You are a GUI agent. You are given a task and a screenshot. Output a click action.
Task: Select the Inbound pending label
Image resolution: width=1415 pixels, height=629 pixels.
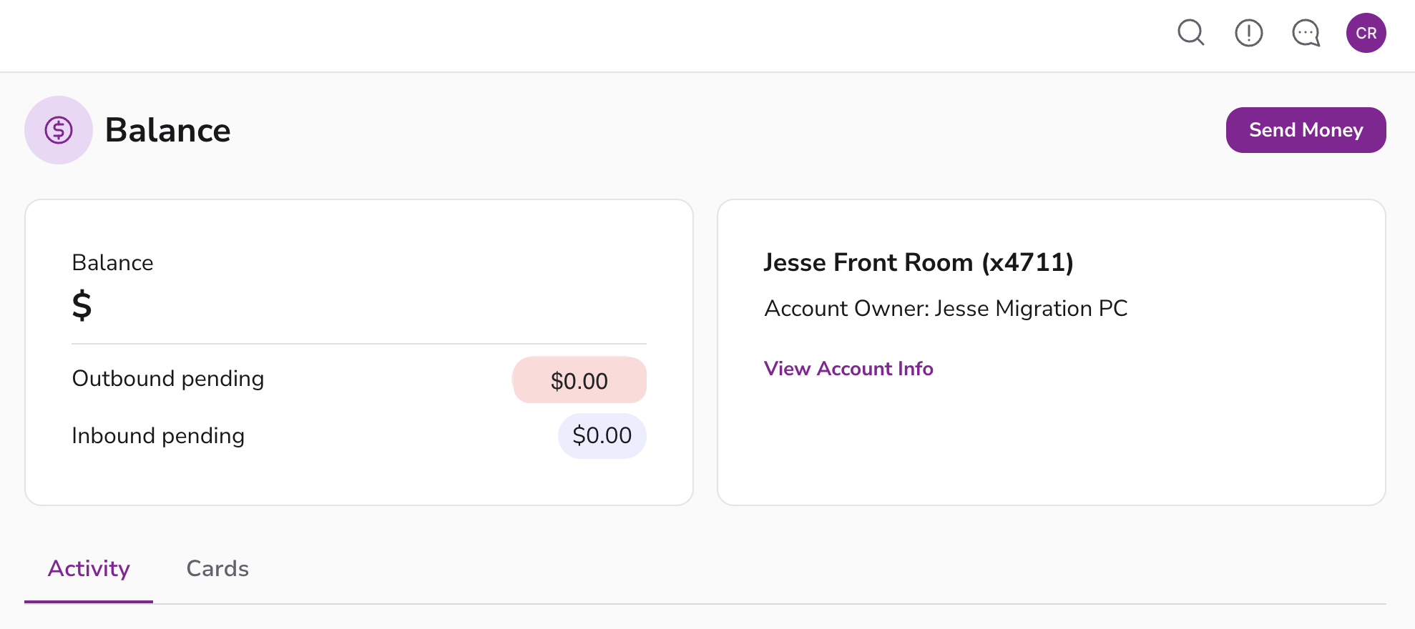click(x=158, y=436)
